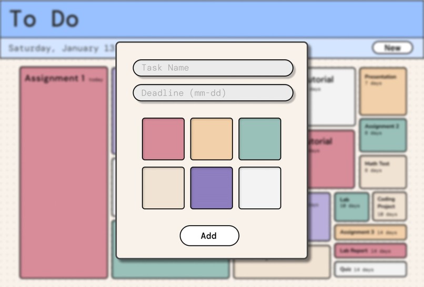Open the Assignment 3 task card
The image size is (424, 287).
click(370, 232)
